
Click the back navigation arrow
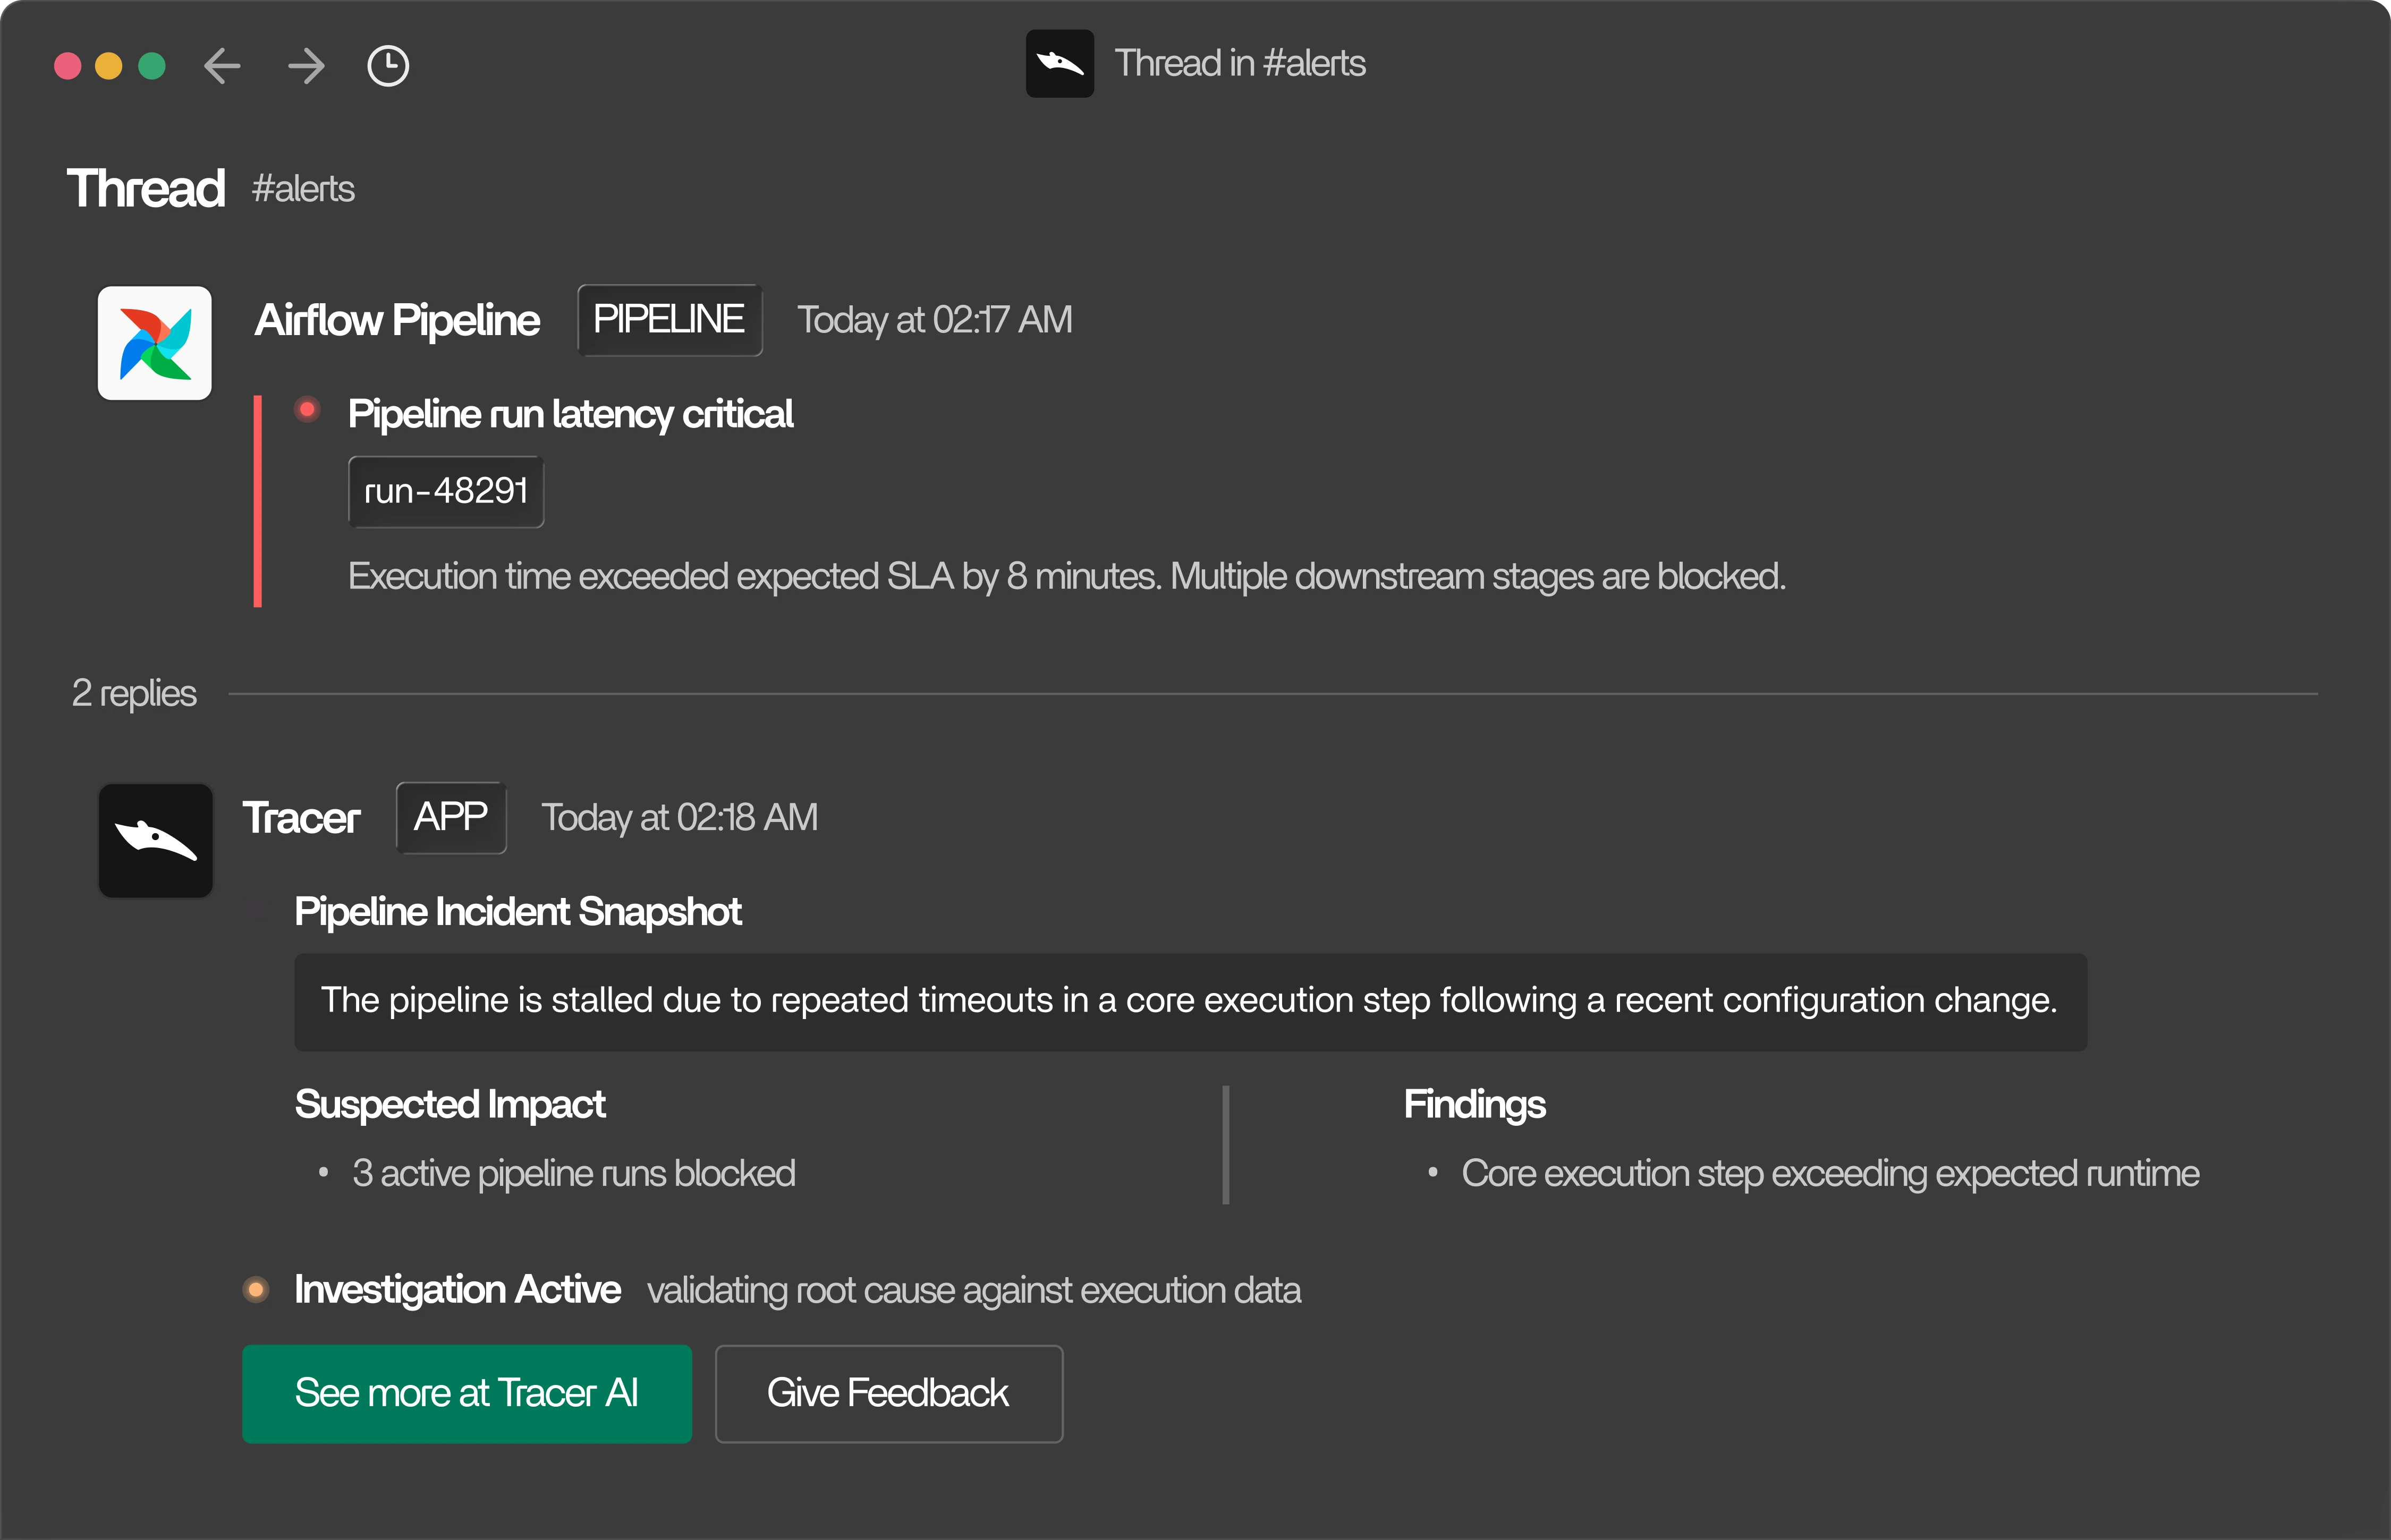tap(222, 66)
